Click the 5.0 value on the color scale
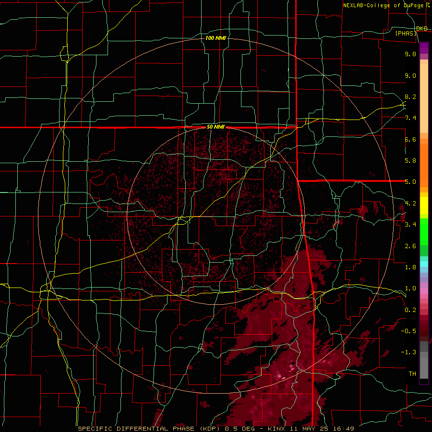 410,182
